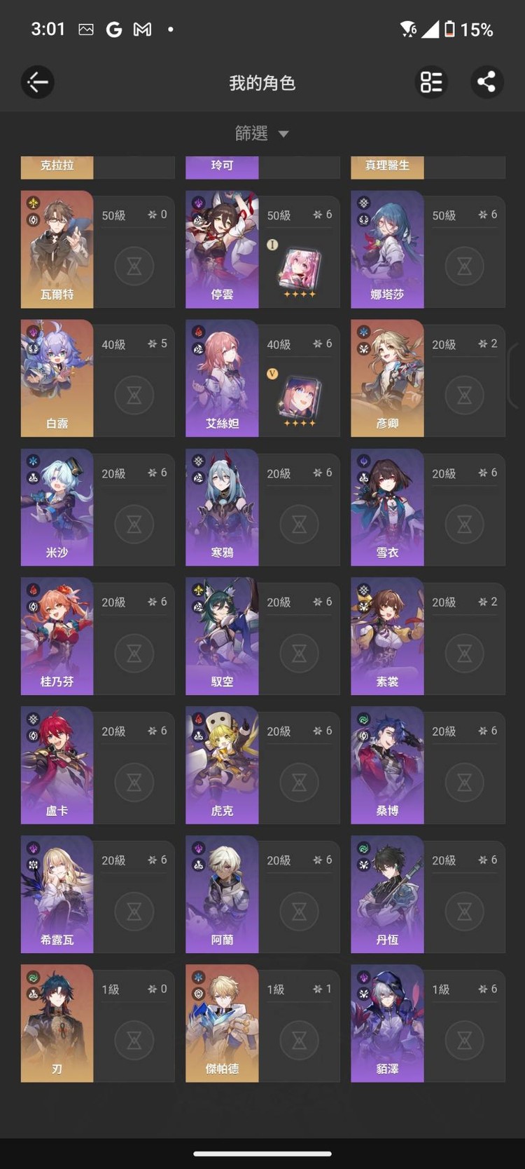Open the 虎克 character card
Viewport: 525px width, 1169px height.
[x=222, y=765]
